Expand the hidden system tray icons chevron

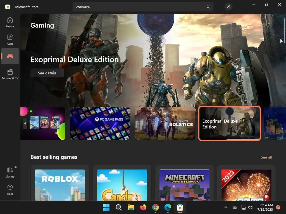click(226, 207)
